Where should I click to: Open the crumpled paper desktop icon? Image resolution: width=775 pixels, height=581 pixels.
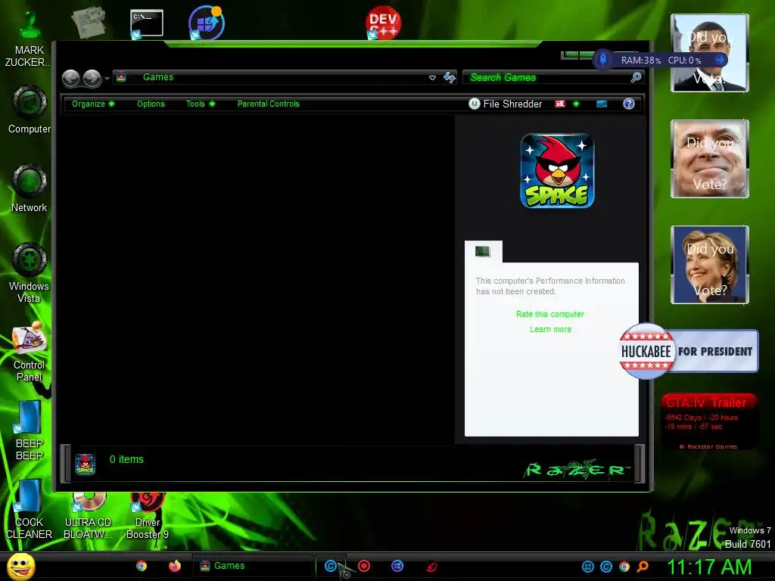(x=88, y=22)
